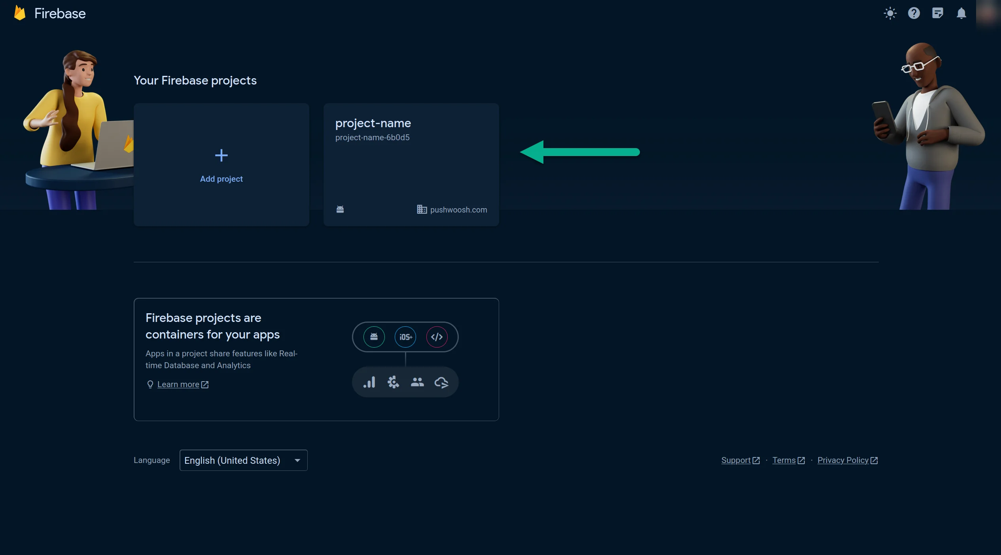Open the help question mark icon

coord(914,13)
